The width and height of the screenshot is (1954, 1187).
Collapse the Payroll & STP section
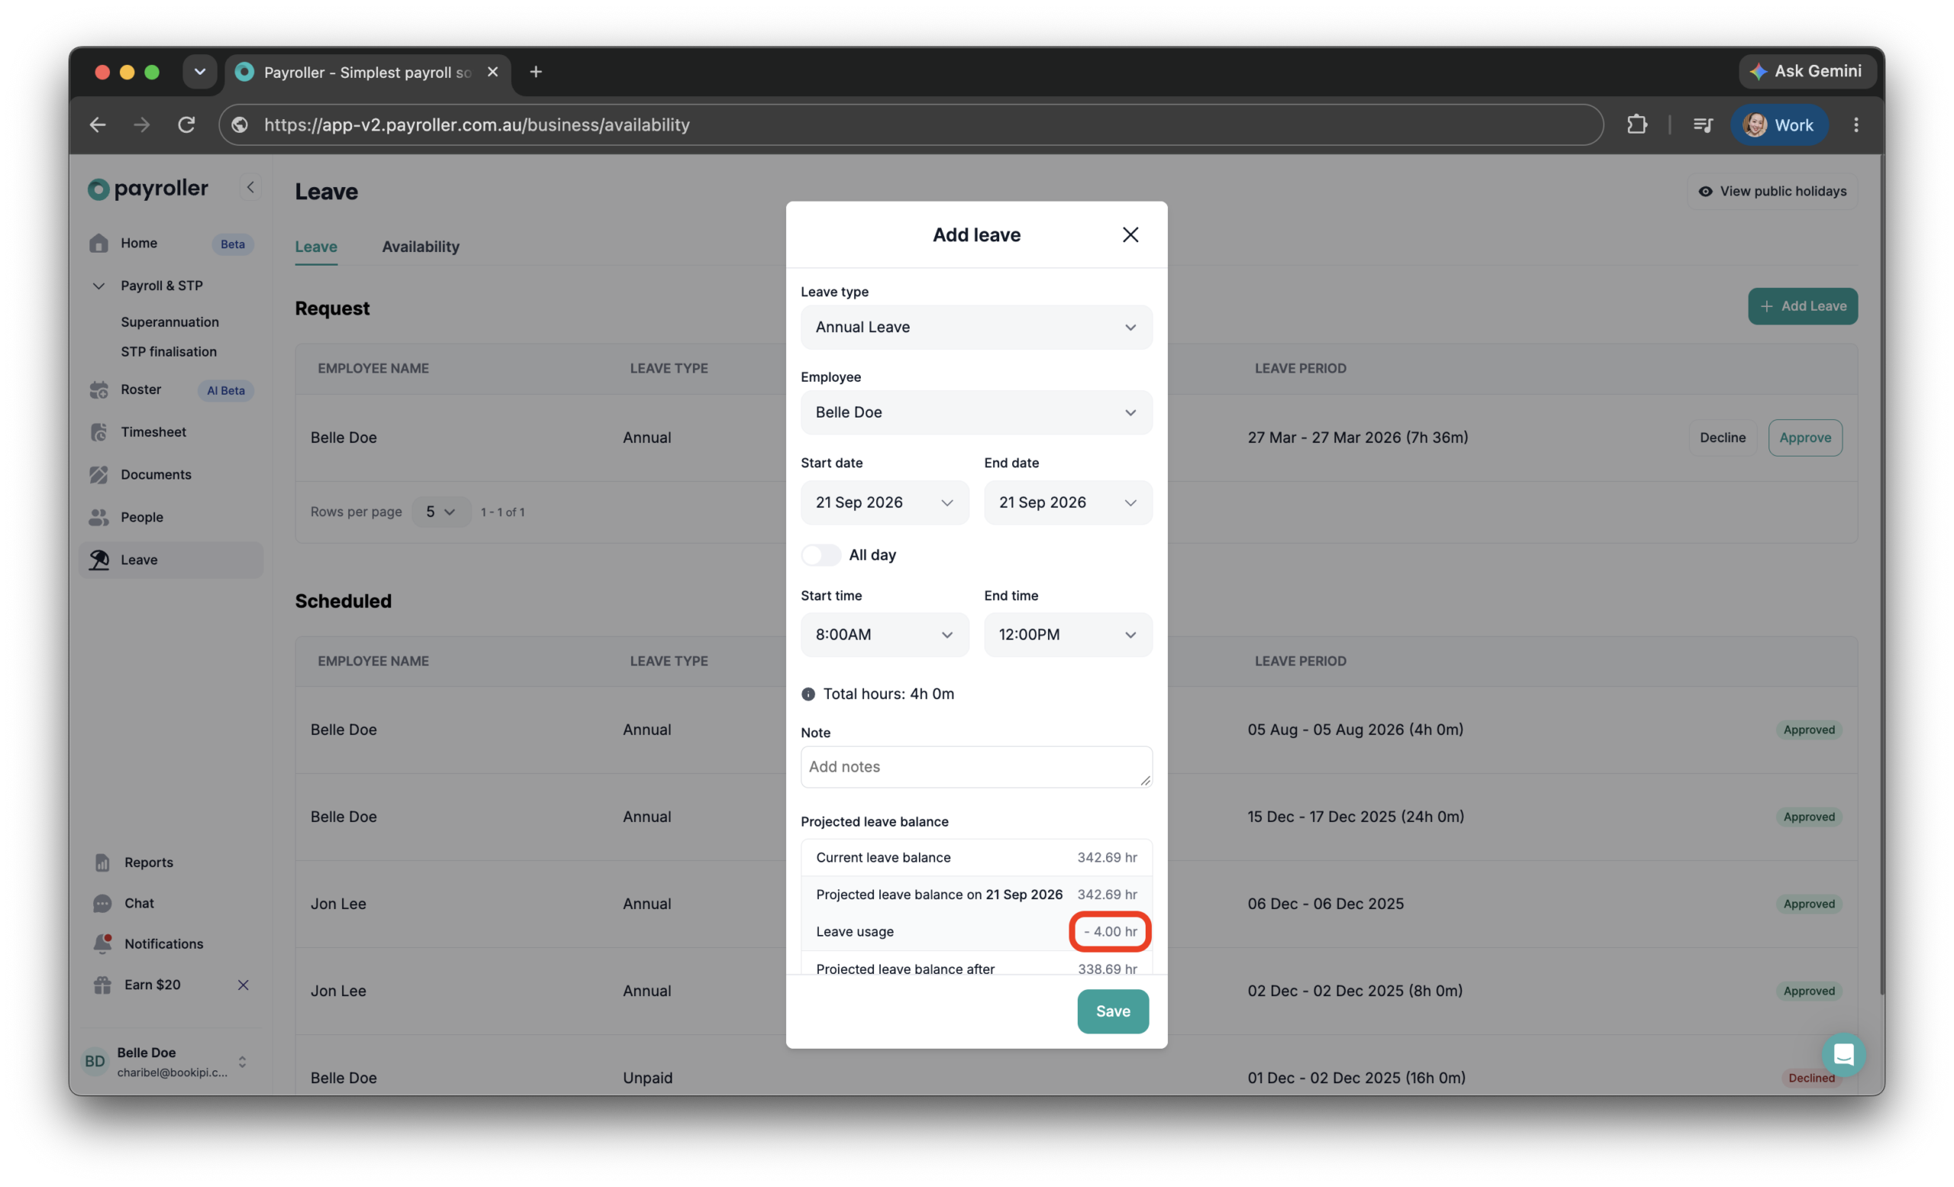(x=98, y=285)
